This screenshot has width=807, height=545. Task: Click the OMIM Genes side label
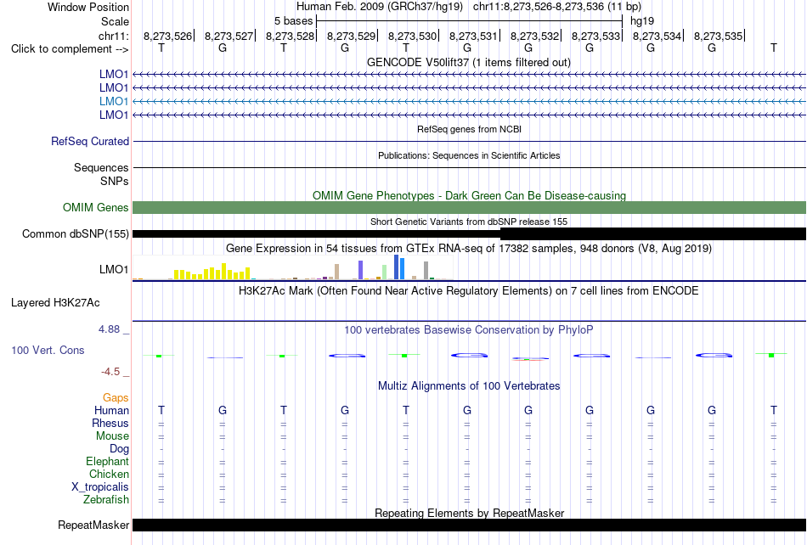(96, 207)
